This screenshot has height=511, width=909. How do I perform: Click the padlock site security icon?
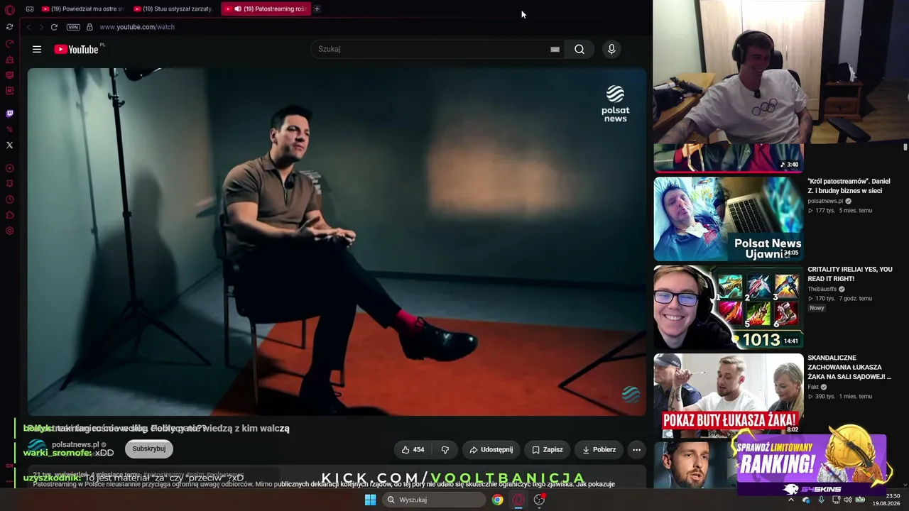(89, 27)
